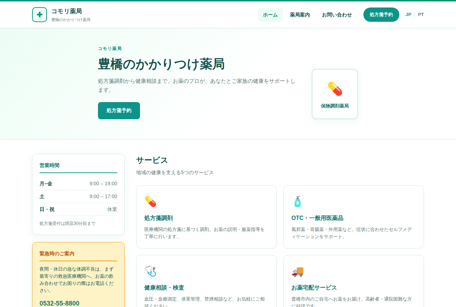Click the 土 row label in business hours

click(x=42, y=197)
